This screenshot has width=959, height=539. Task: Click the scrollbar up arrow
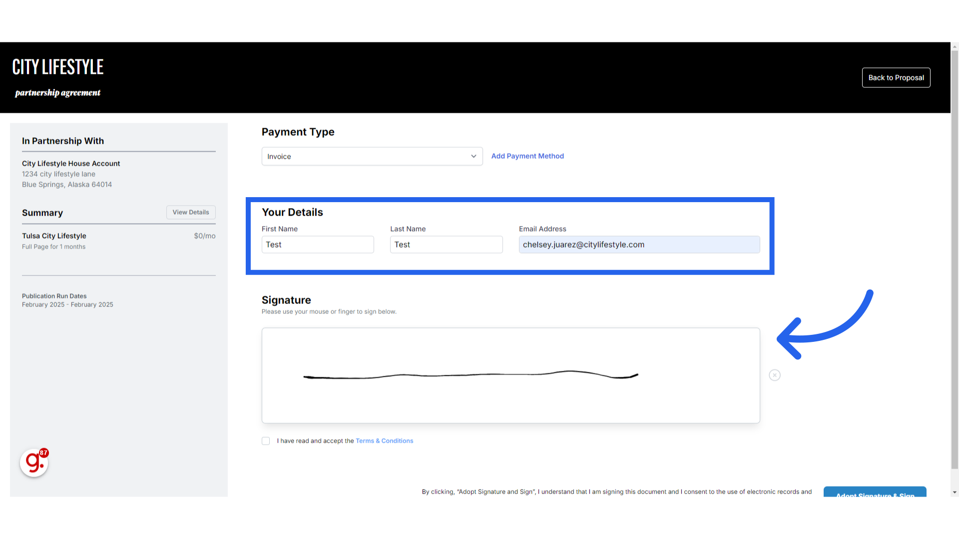[955, 46]
